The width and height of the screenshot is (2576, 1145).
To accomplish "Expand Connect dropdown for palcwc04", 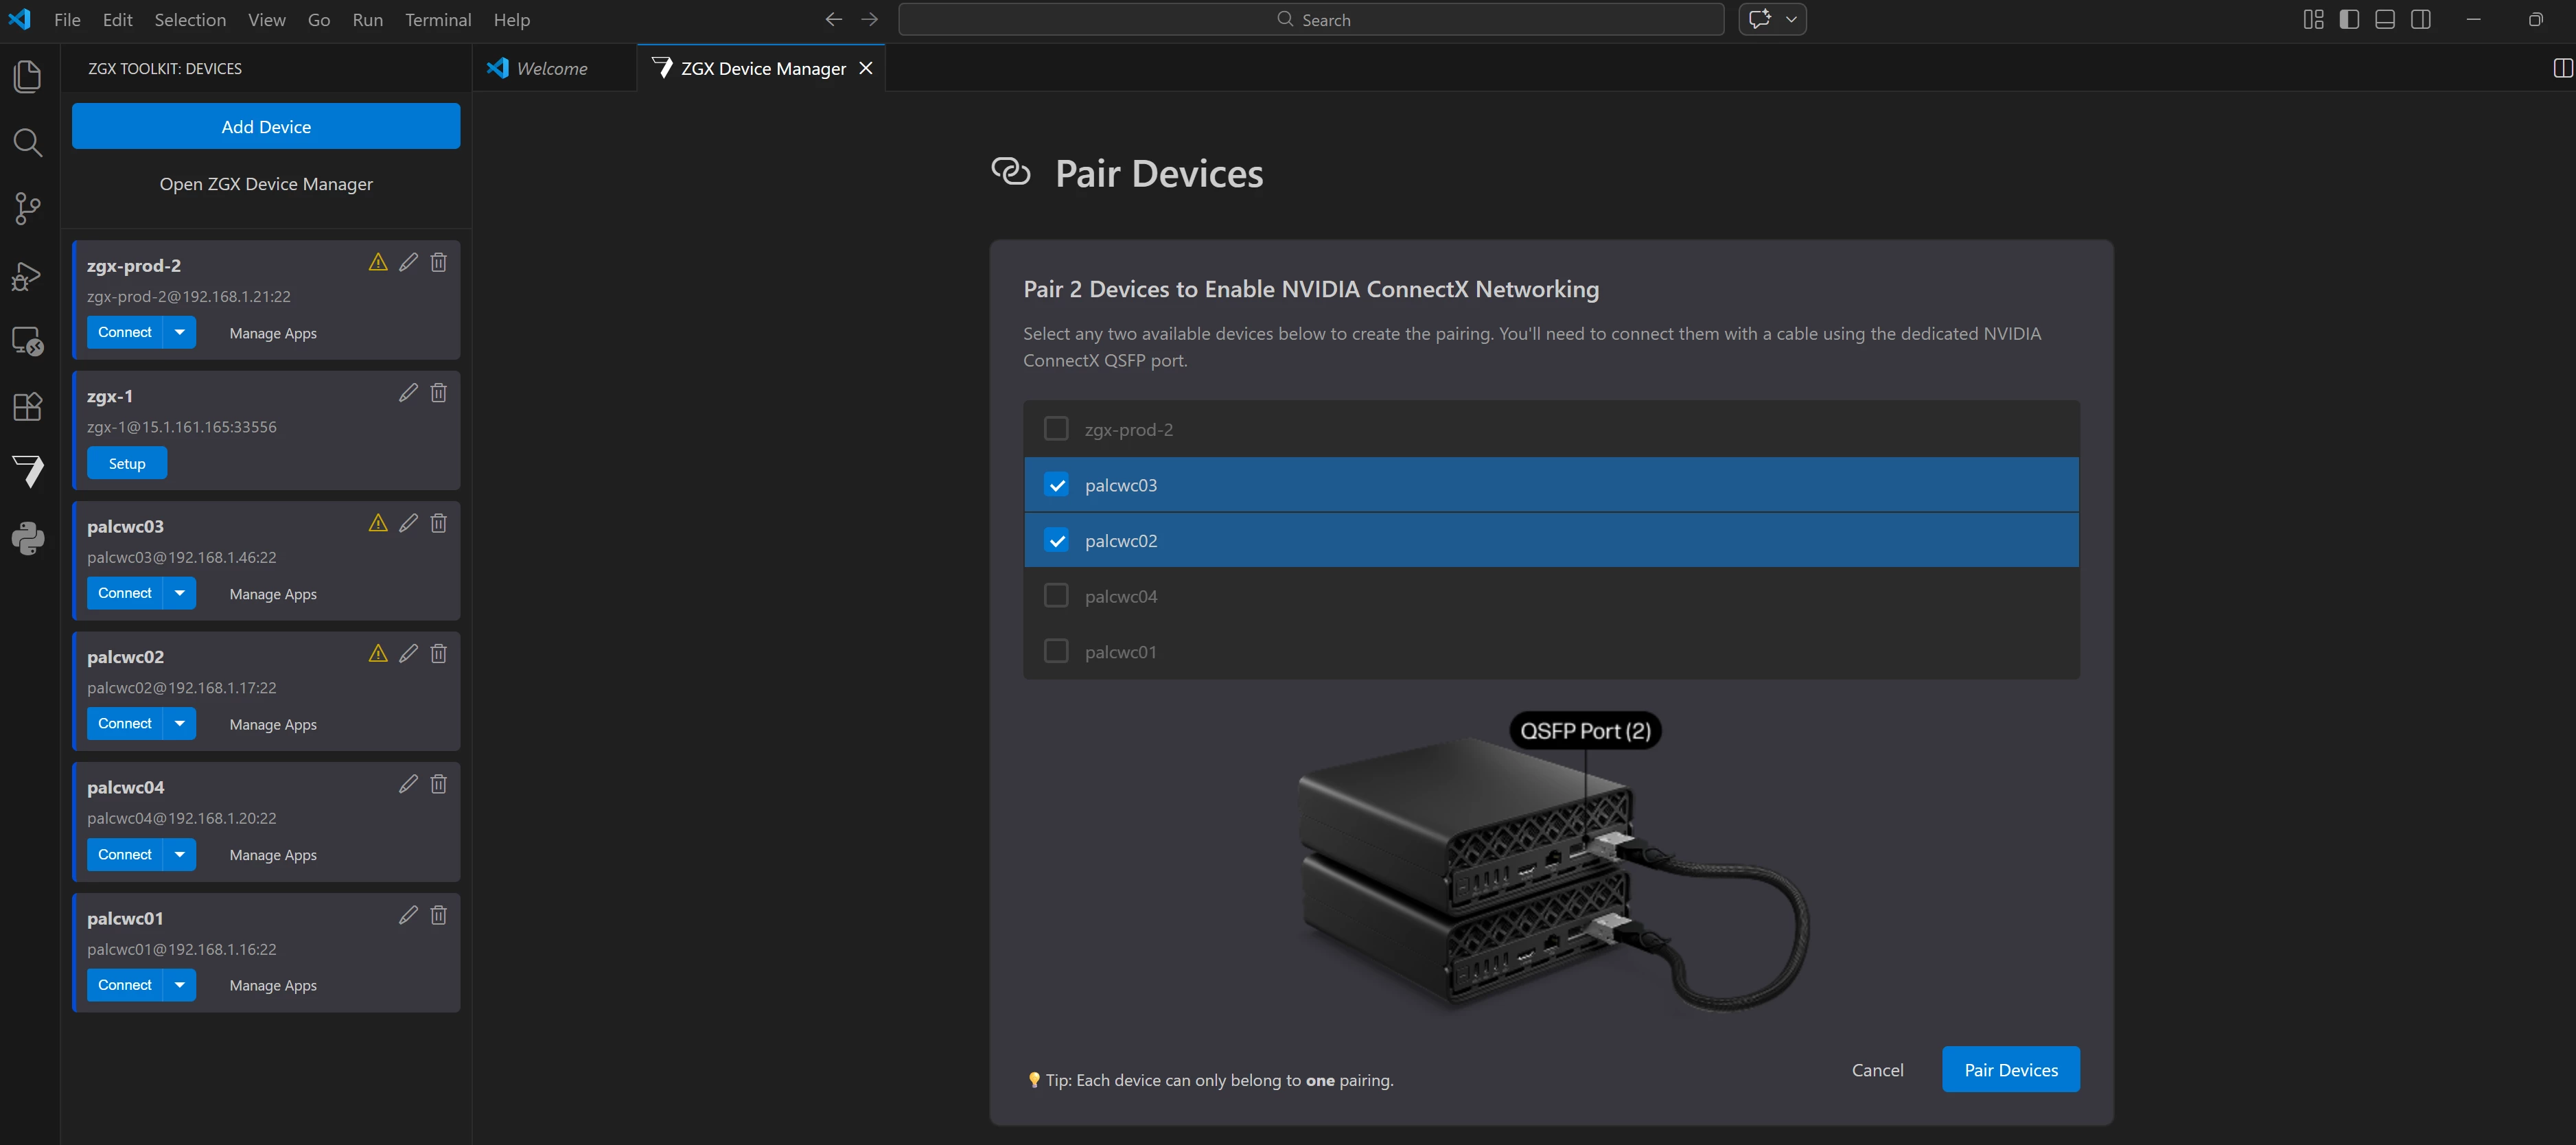I will pyautogui.click(x=180, y=854).
